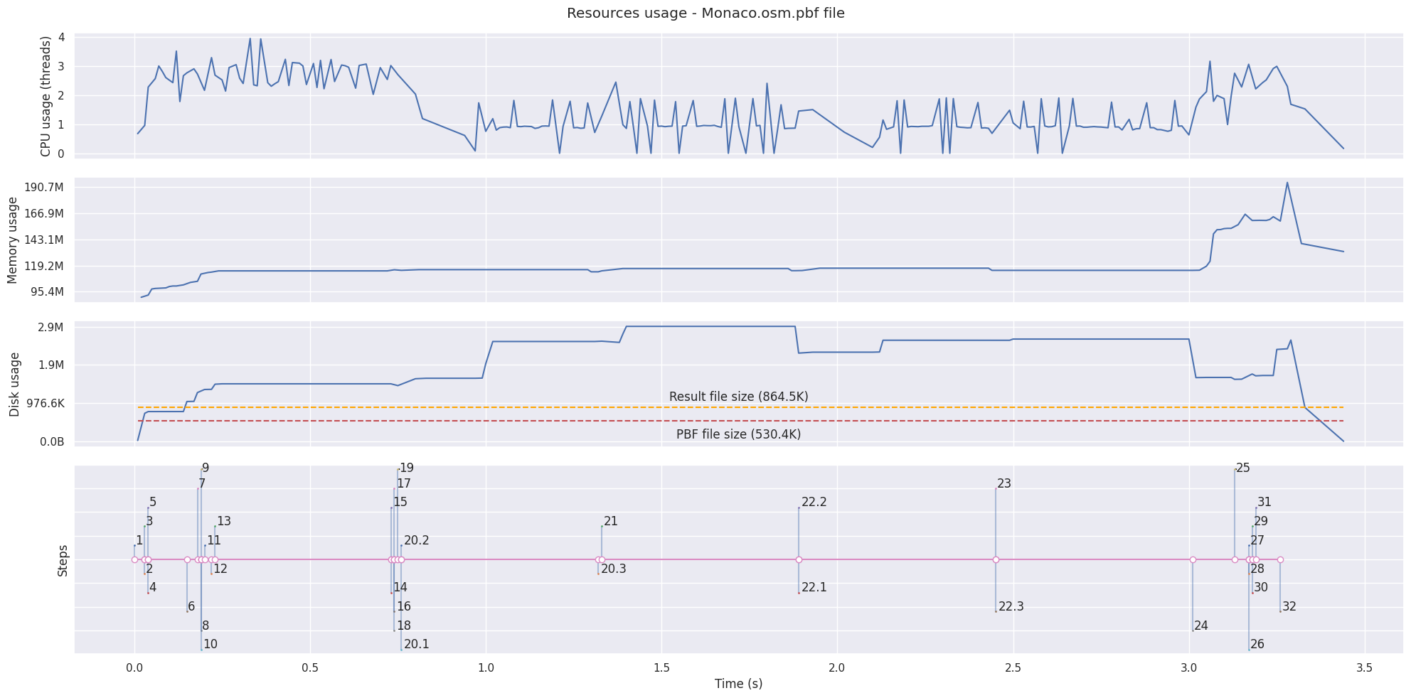The height and width of the screenshot is (698, 1411).
Task: Select the 0.0 time axis tick
Action: coord(134,668)
